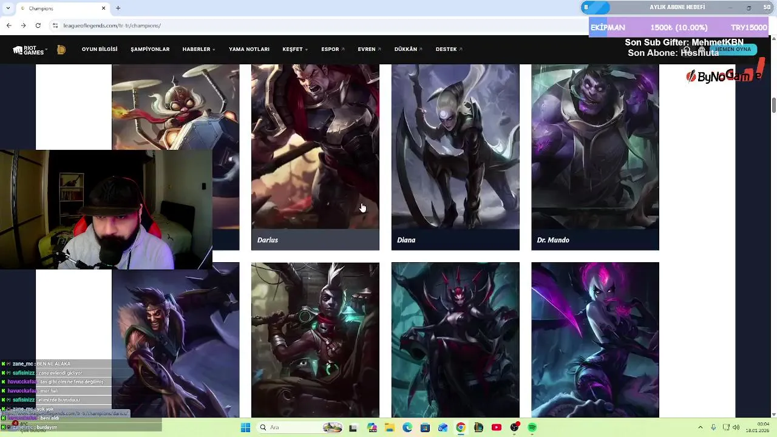Viewport: 777px width, 437px height.
Task: Click the Riot Games logo
Action: click(x=28, y=50)
